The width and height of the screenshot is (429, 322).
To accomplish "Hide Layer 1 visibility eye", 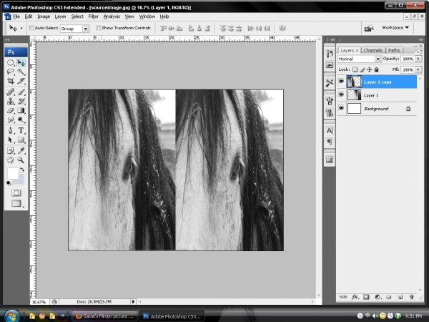I will [341, 95].
